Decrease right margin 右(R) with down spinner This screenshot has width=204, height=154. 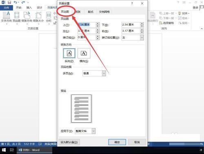142,32
